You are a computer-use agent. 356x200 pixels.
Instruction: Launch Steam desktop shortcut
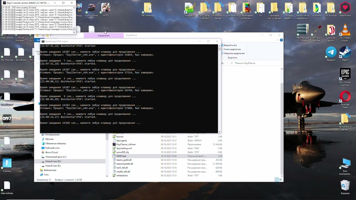tap(345, 54)
